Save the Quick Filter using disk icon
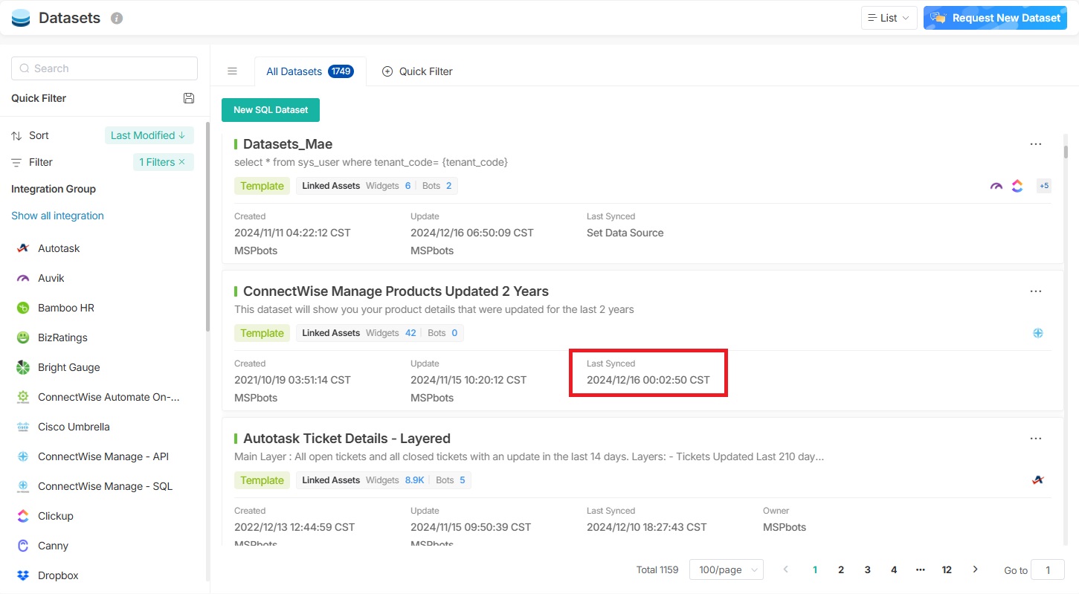Viewport: 1079px width, 594px height. click(x=189, y=98)
